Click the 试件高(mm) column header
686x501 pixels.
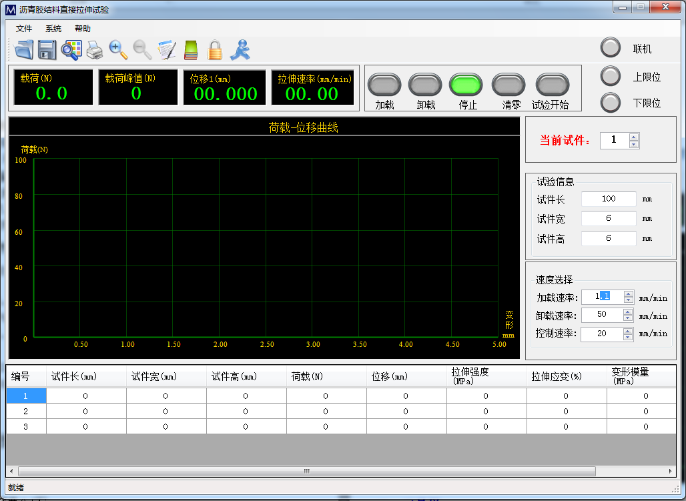(246, 376)
